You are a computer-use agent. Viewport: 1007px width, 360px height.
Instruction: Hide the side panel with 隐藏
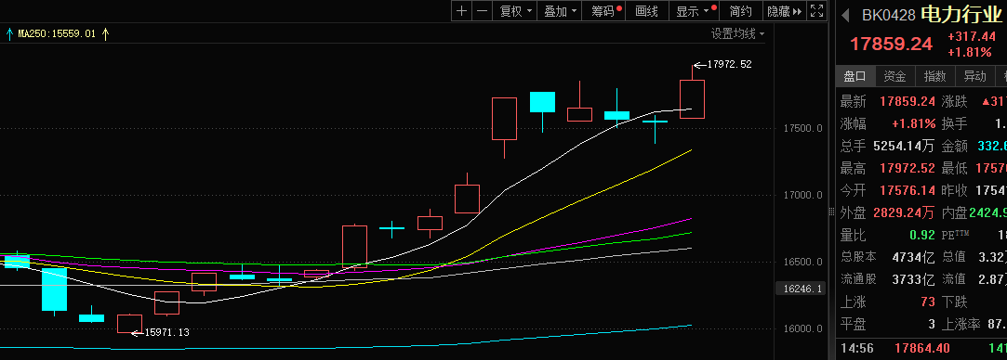pos(785,11)
